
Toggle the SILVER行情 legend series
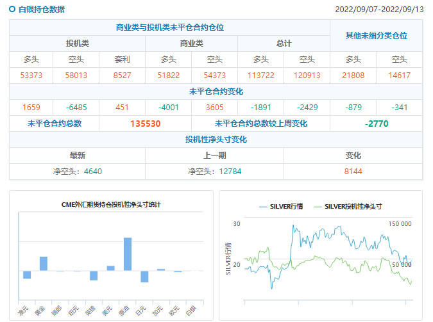(x=281, y=206)
